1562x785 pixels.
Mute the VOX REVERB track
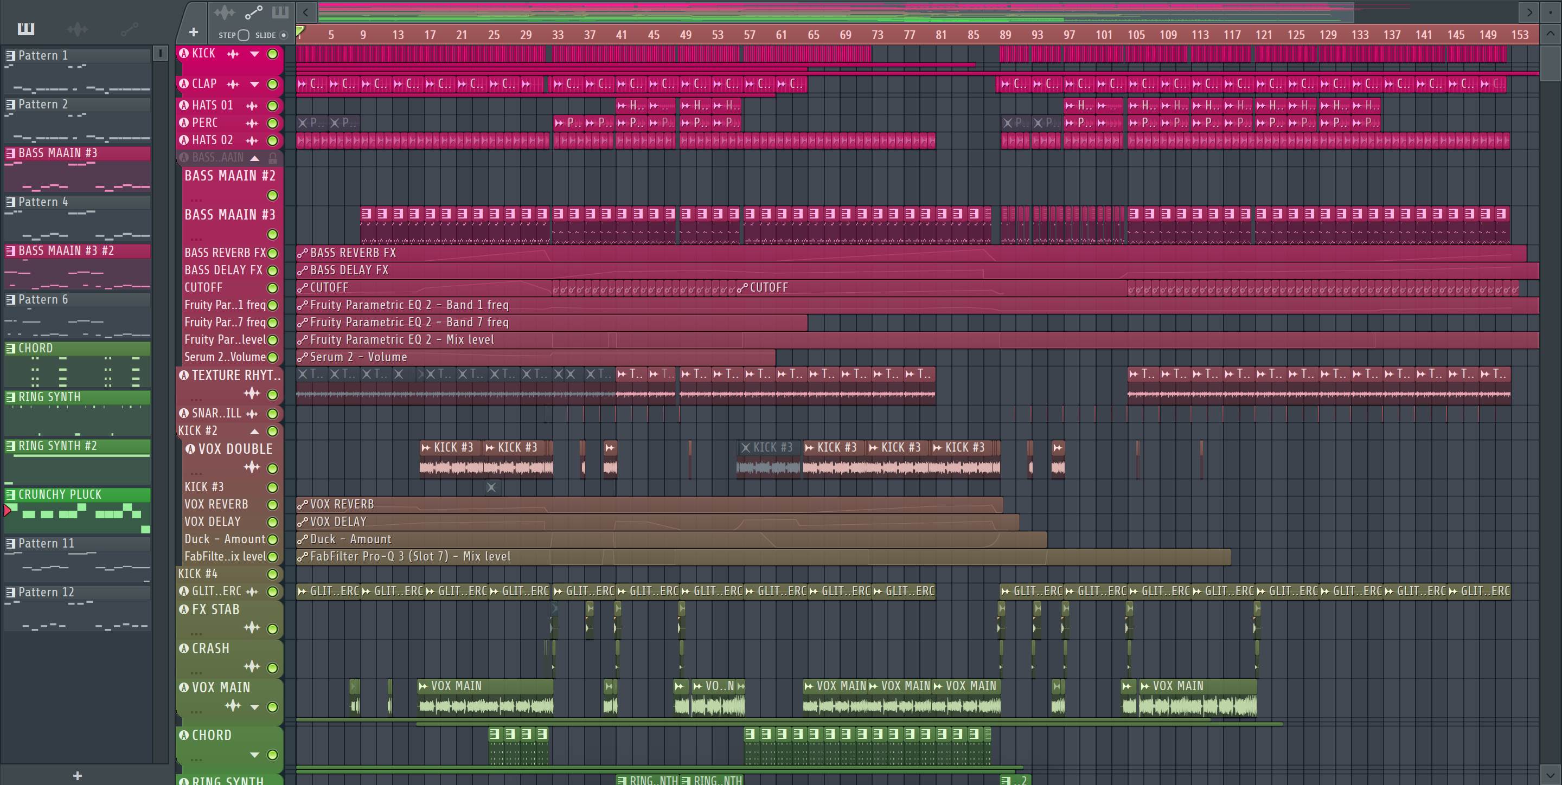273,505
